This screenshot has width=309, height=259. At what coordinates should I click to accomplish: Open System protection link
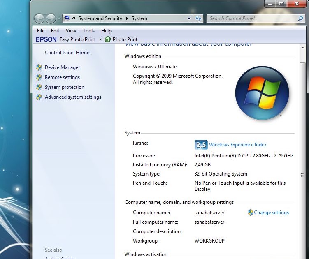click(x=65, y=87)
